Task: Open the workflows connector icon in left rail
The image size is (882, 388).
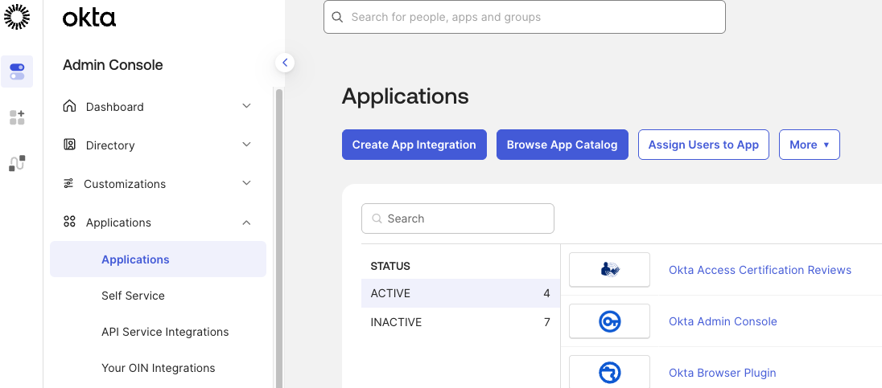Action: pyautogui.click(x=17, y=163)
